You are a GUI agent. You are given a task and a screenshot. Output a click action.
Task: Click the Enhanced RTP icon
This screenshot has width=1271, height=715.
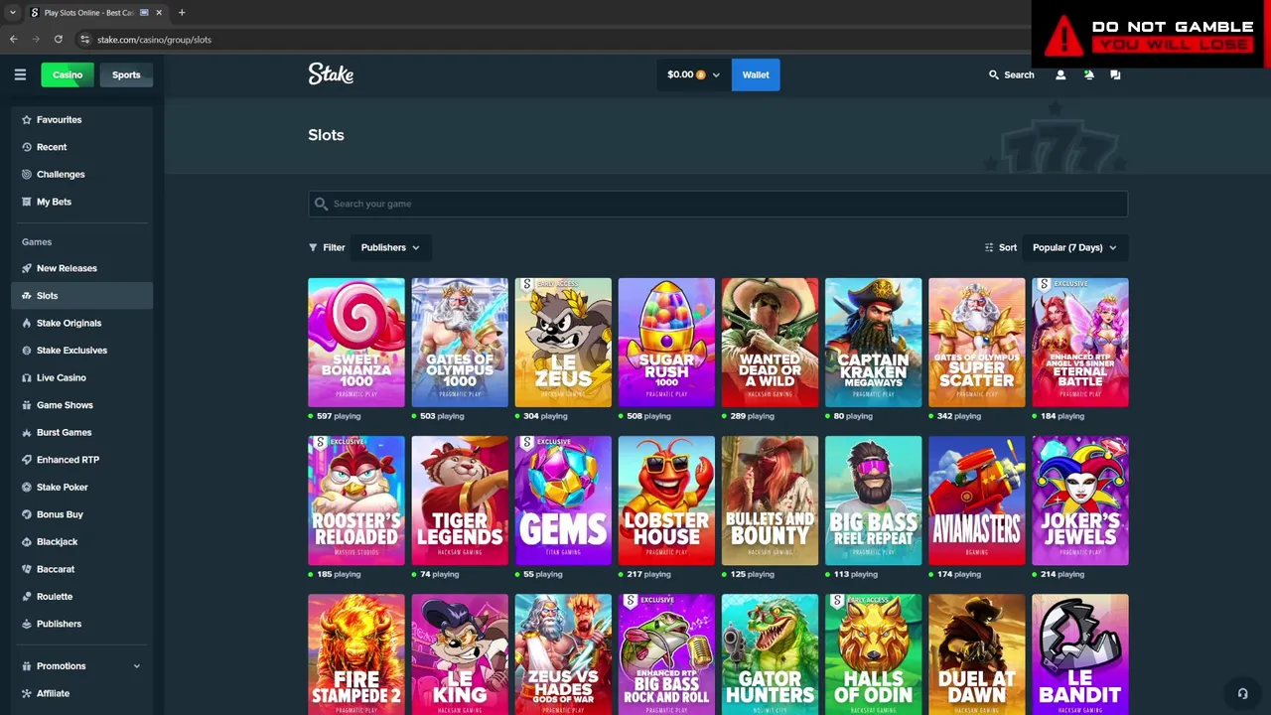coord(27,460)
